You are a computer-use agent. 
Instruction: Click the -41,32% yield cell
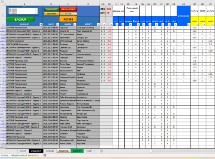tap(210, 11)
